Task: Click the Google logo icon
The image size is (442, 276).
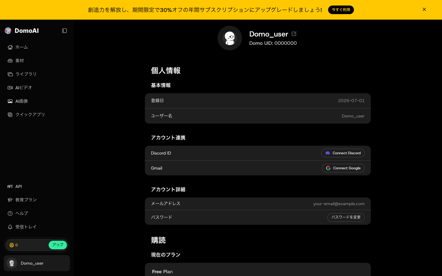Action: click(x=328, y=168)
